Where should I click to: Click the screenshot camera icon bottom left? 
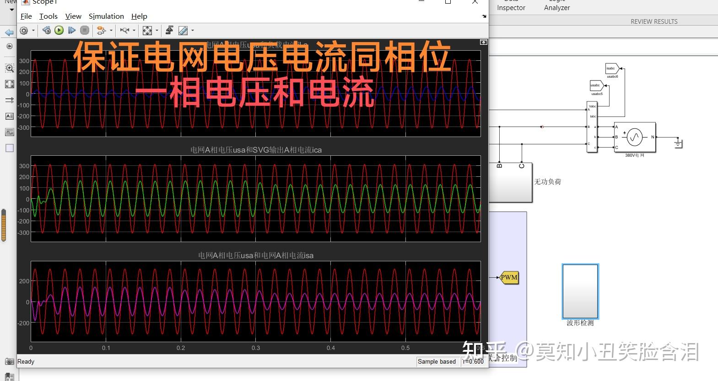(9, 361)
